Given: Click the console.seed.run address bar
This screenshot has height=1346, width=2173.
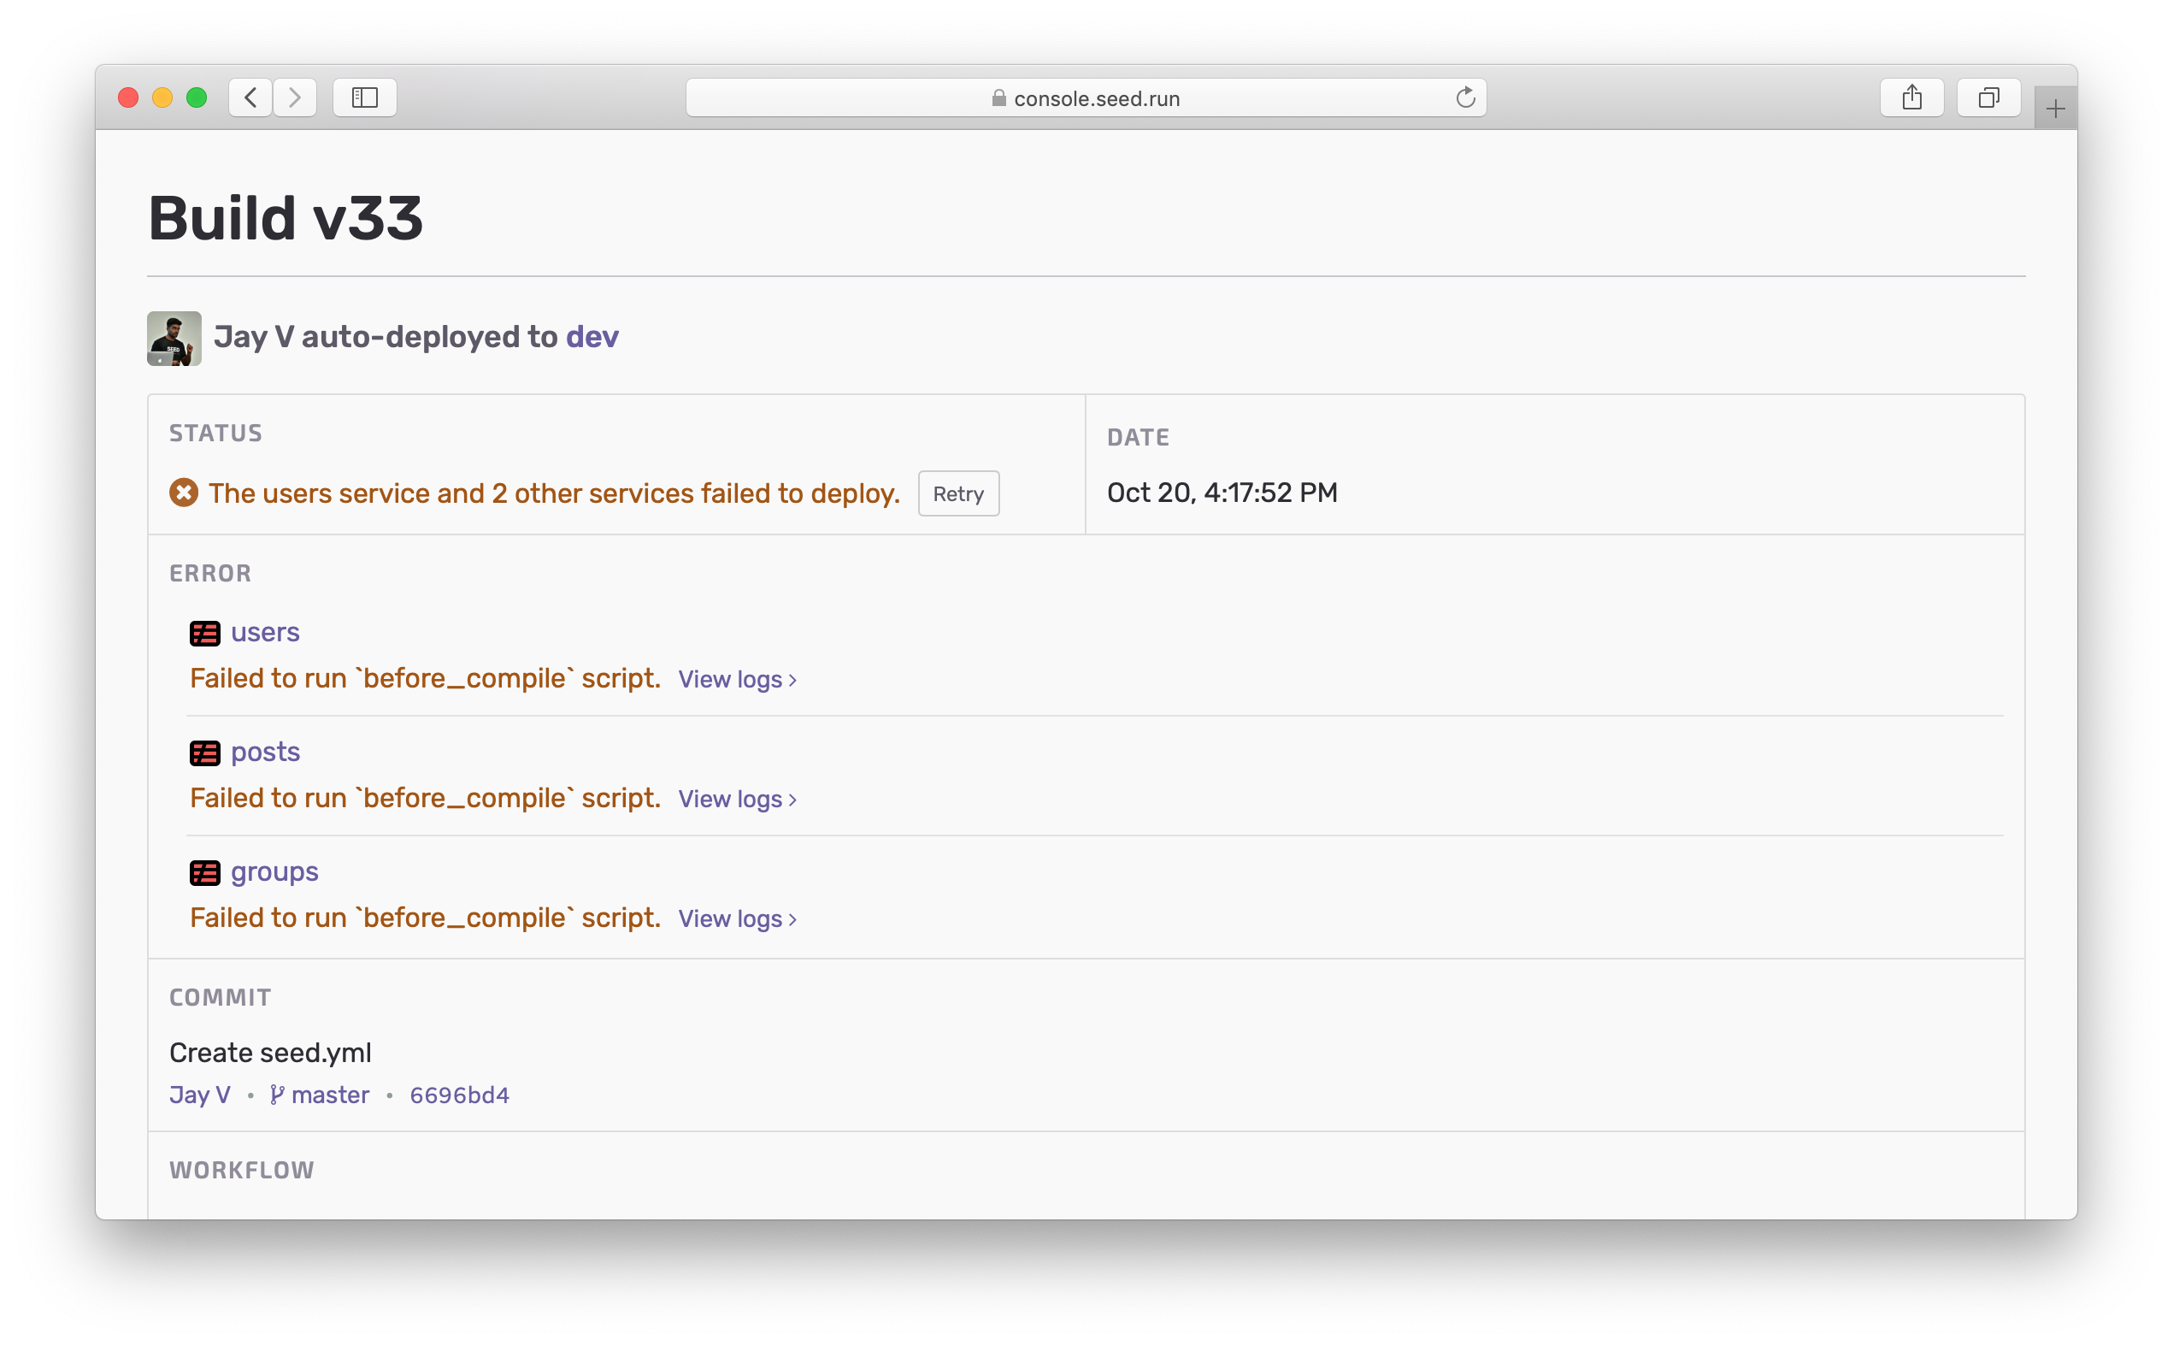Looking at the screenshot, I should coord(1086,98).
